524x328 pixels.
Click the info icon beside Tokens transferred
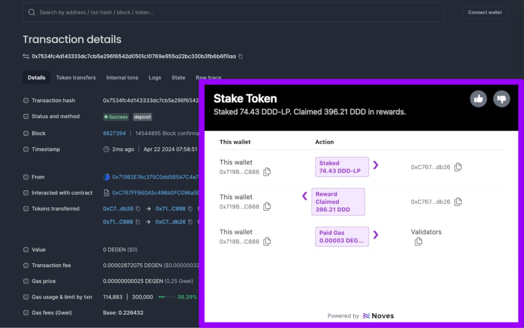[x=26, y=209]
